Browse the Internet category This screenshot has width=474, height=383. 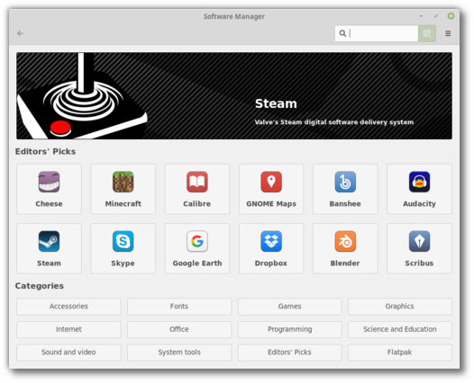pos(68,329)
